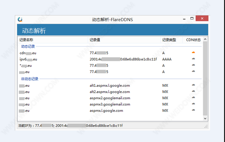Maximize the FlareDDNS window
This screenshot has height=142, width=225.
192,18
